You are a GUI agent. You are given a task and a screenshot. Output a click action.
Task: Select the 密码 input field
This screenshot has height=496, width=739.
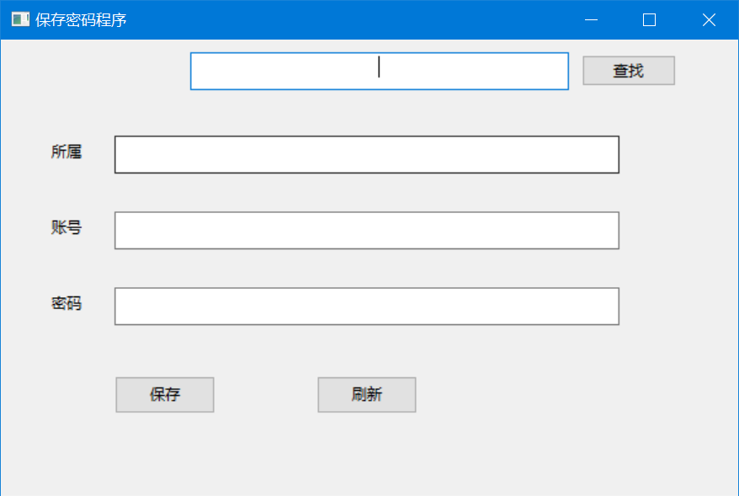pos(367,307)
